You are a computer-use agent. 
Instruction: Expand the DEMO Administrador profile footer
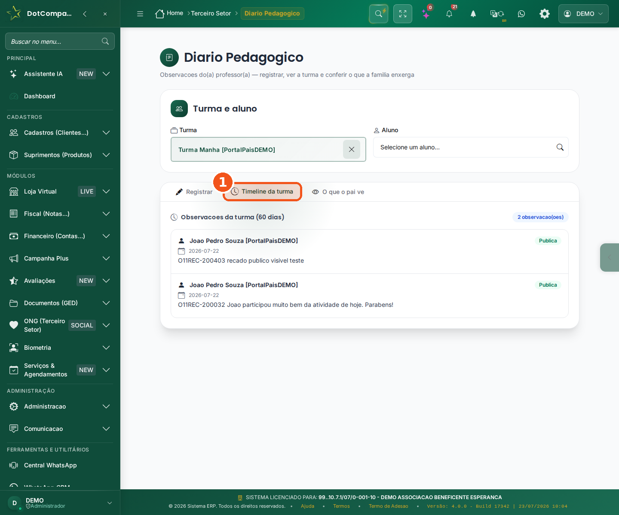click(60, 503)
